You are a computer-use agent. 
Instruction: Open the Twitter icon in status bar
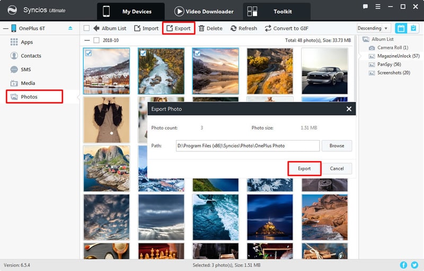(414, 265)
